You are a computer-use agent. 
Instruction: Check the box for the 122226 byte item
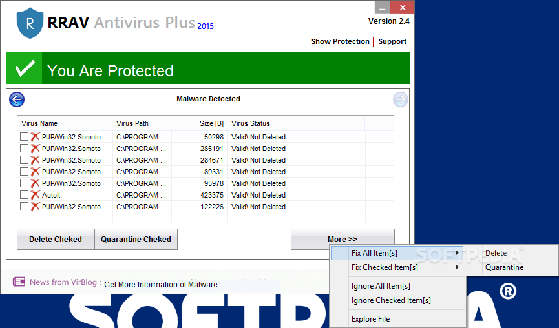(24, 206)
